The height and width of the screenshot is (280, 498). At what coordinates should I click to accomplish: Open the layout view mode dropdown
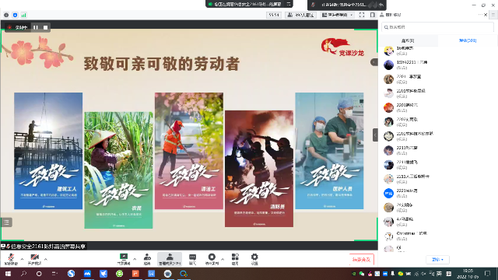[x=337, y=15]
